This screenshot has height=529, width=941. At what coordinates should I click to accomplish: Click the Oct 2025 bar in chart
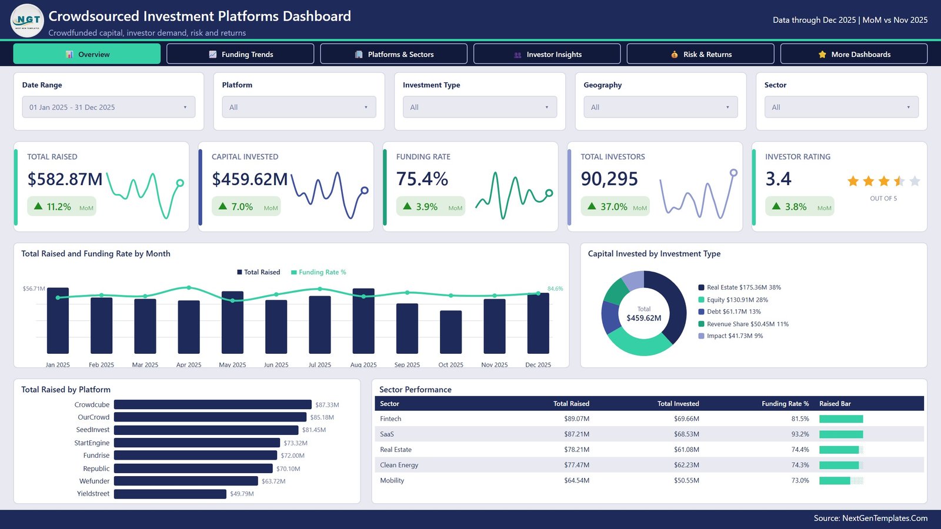[451, 332]
